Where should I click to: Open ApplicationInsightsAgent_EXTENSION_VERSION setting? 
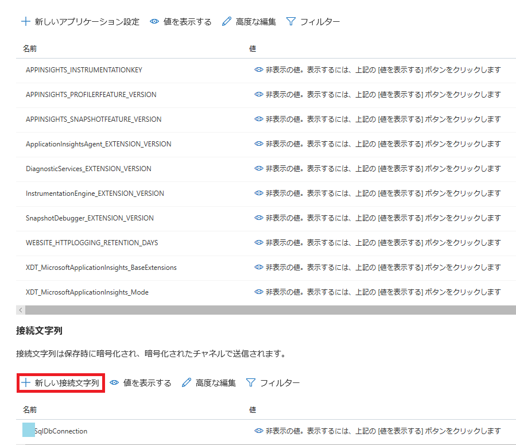point(98,144)
